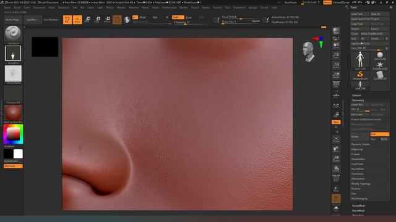Open the Texture Off selector
This screenshot has width=396, height=222.
(x=13, y=94)
